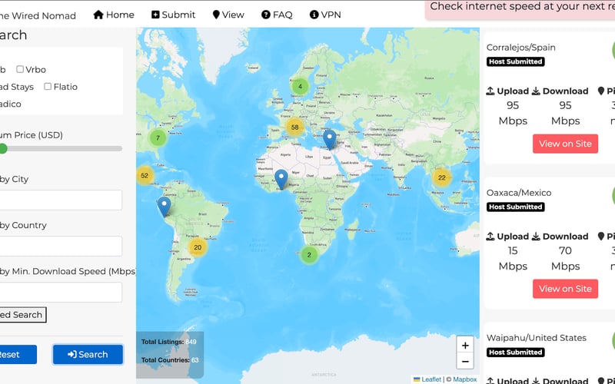This screenshot has height=384, width=615.
Task: Click the blue Search button
Action: 88,355
